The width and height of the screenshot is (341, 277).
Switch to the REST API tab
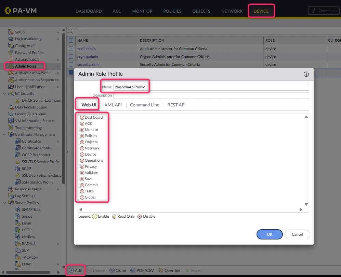[176, 105]
